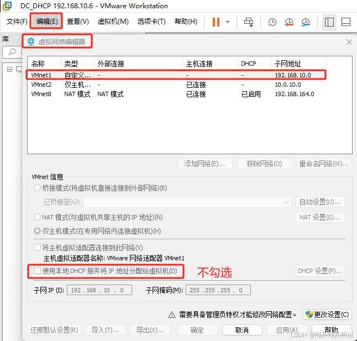Click the pause virtual machine icon
The height and width of the screenshot is (341, 357).
pyautogui.click(x=216, y=22)
